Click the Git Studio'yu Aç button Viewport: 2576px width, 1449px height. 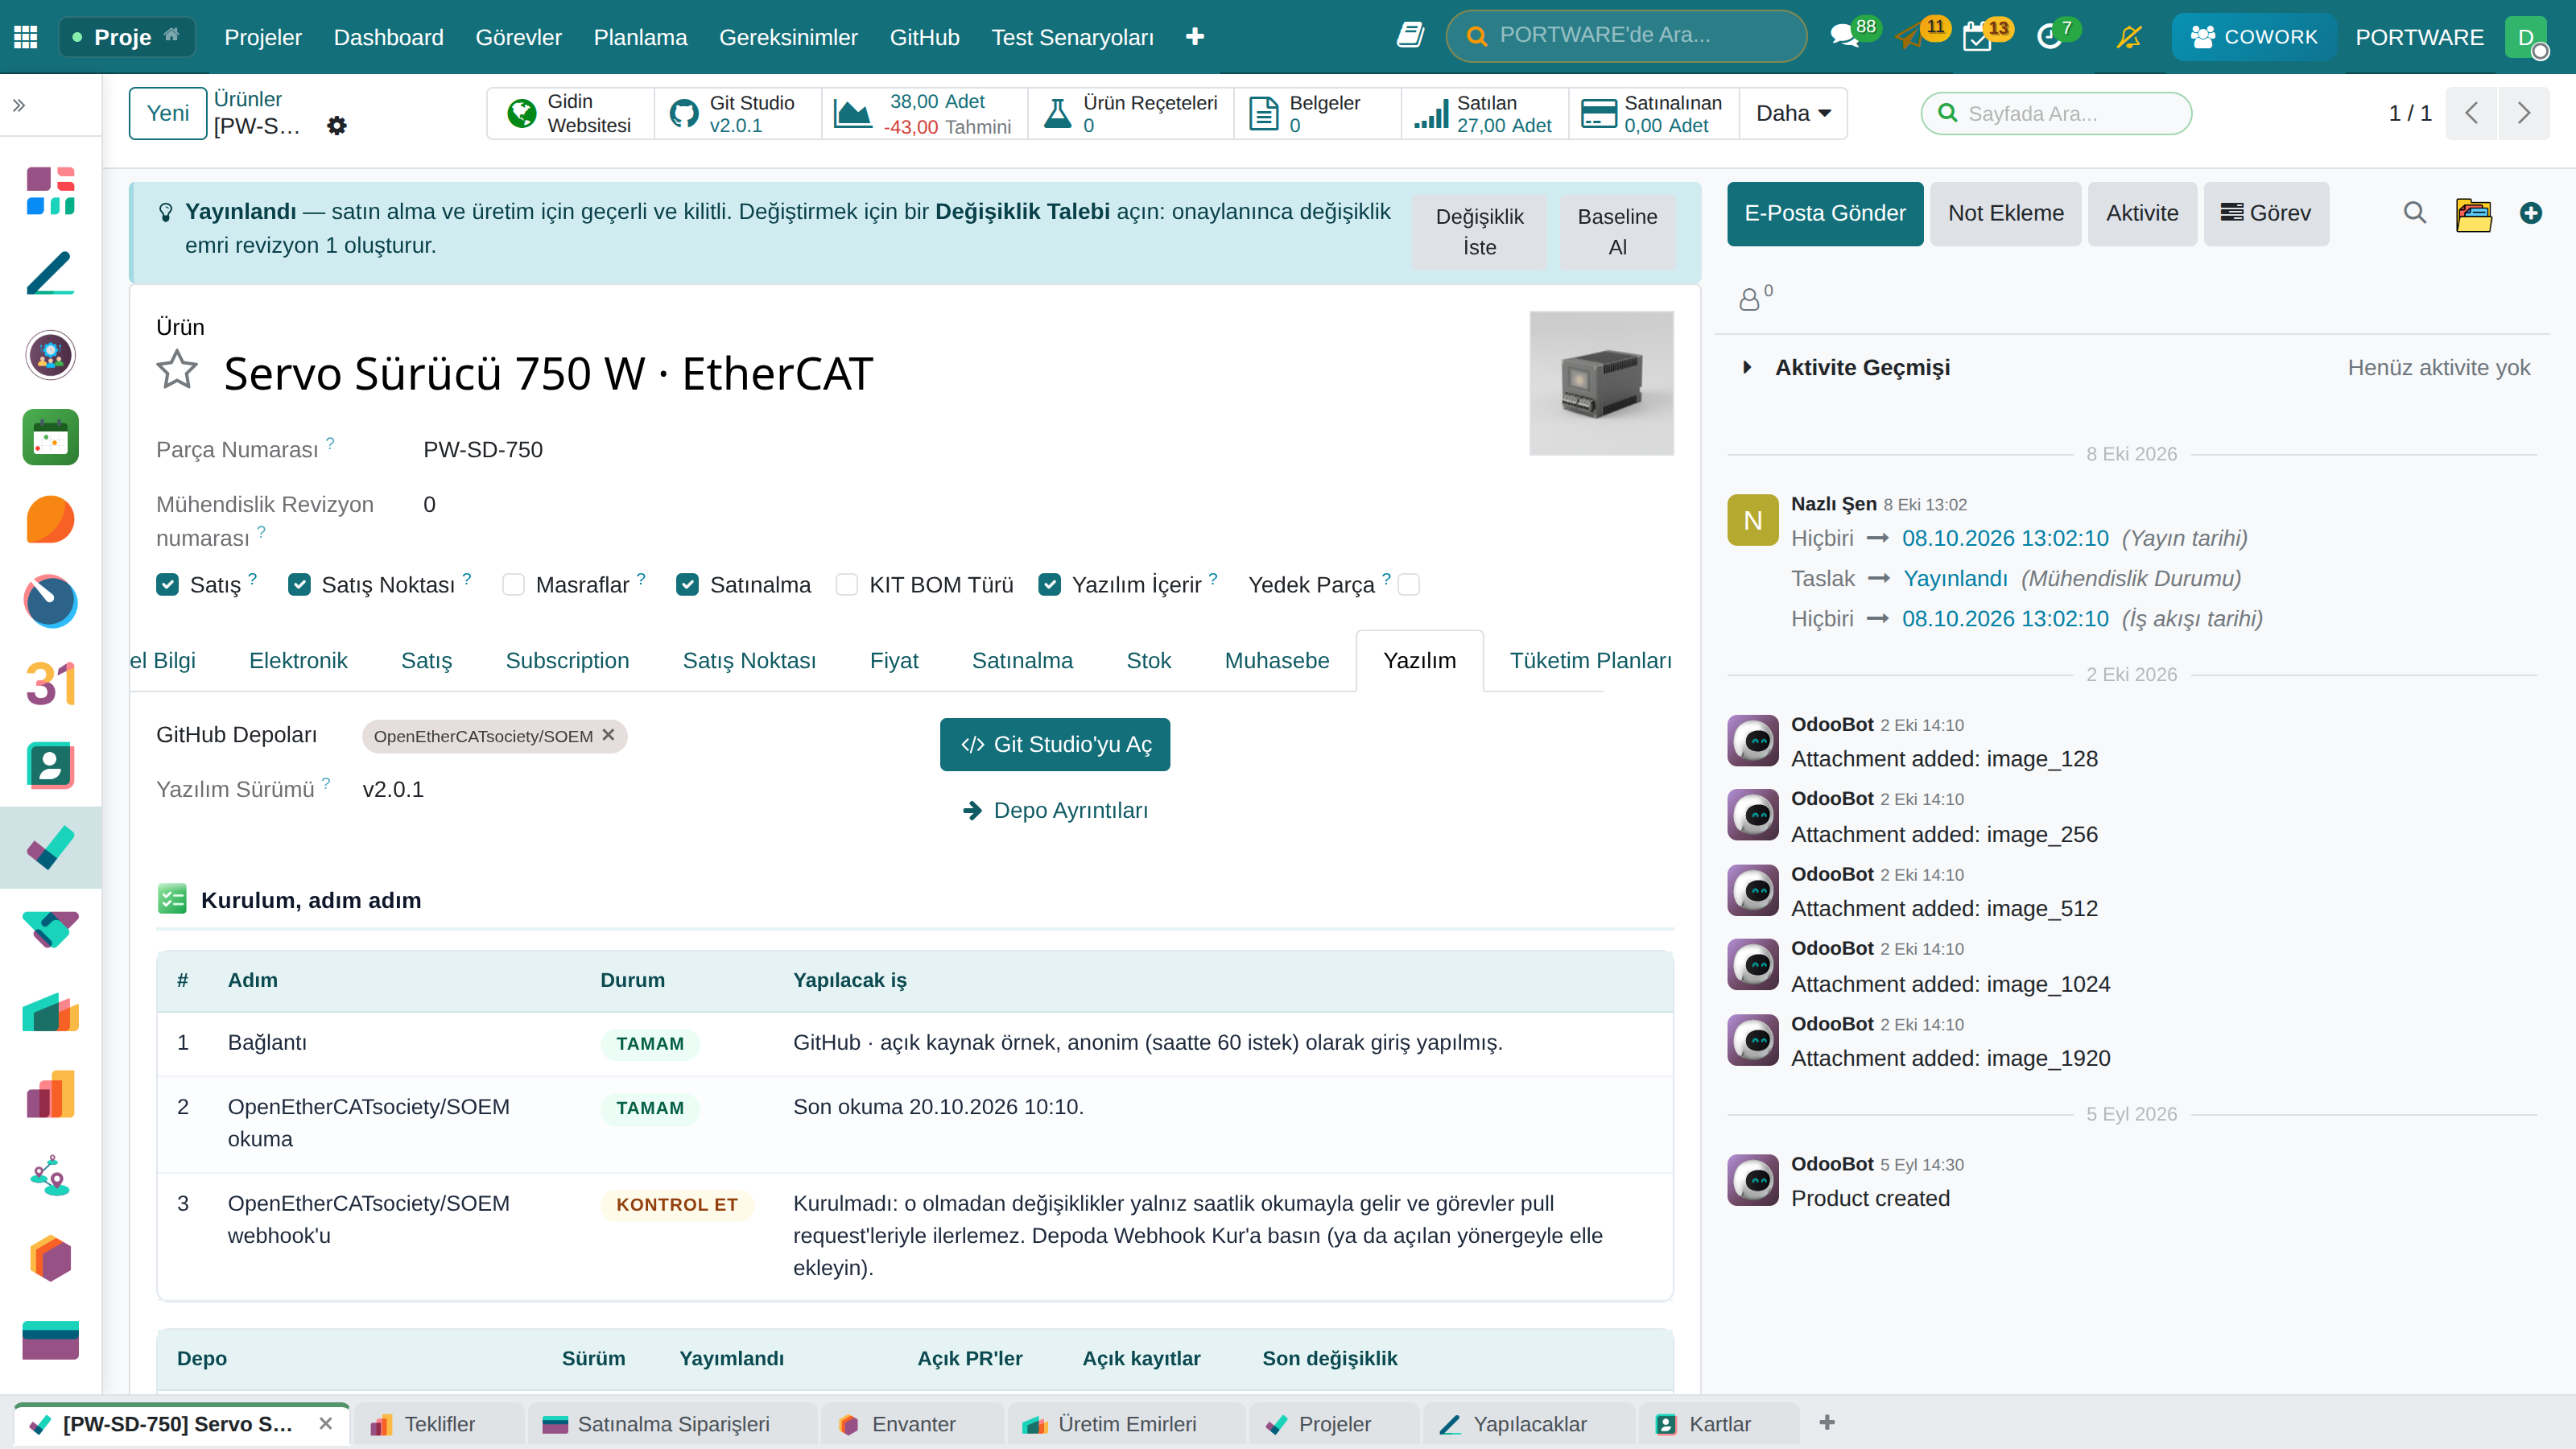pyautogui.click(x=1055, y=744)
